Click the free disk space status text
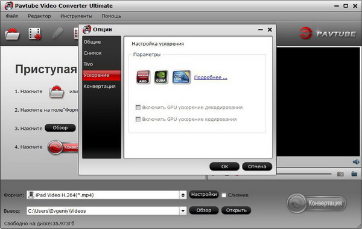The image size is (362, 229). click(x=39, y=224)
